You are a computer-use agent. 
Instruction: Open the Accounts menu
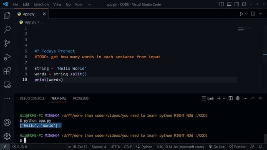(x=7, y=122)
